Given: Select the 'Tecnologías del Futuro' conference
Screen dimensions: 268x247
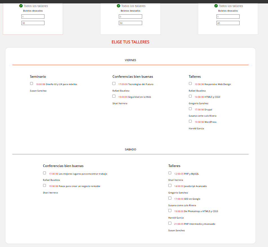Looking at the screenshot, I should (114, 83).
